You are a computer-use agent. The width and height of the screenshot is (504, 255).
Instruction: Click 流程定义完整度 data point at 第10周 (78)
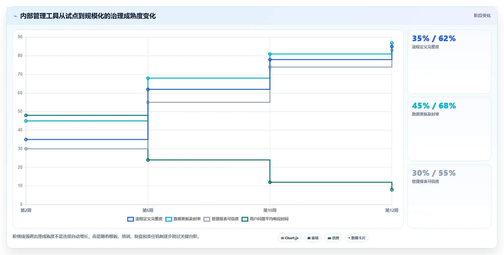[270, 60]
